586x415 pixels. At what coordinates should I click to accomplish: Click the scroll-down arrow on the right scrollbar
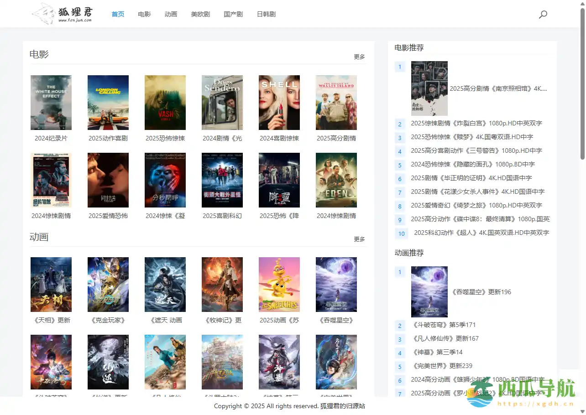click(x=582, y=411)
